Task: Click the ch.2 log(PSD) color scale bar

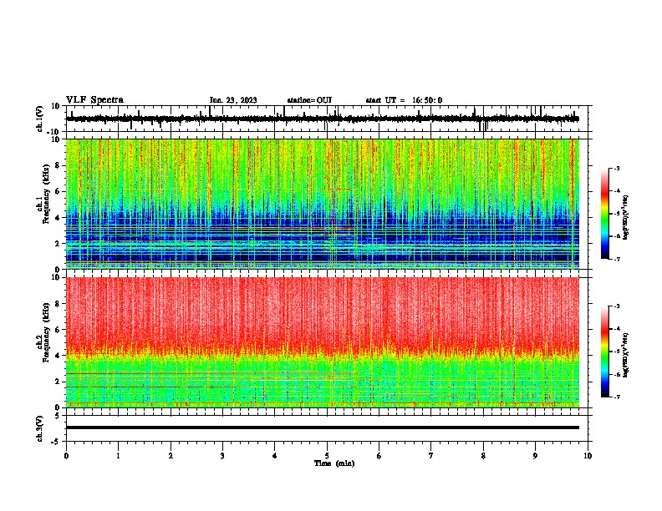Action: (604, 352)
